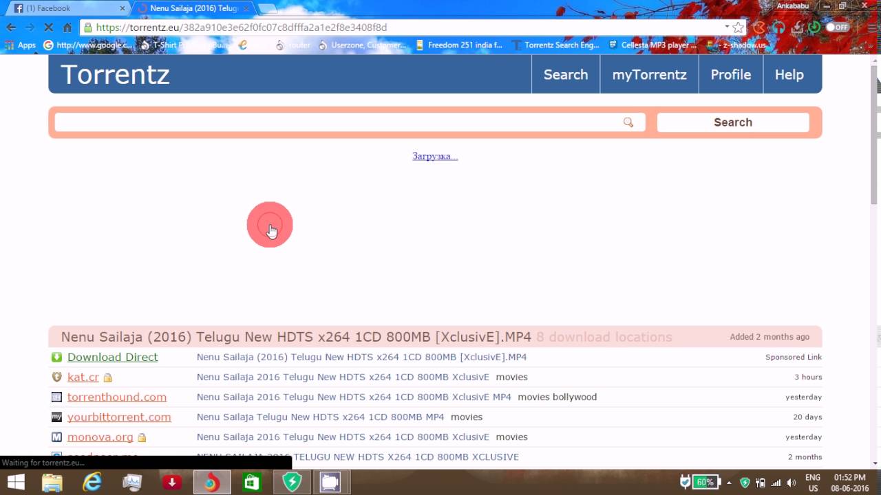
Task: Open the address bar history dropdown
Action: tap(727, 27)
